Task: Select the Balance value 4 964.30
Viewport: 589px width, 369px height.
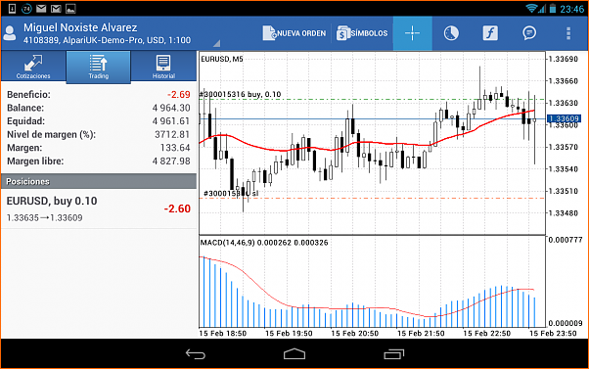Action: click(171, 108)
